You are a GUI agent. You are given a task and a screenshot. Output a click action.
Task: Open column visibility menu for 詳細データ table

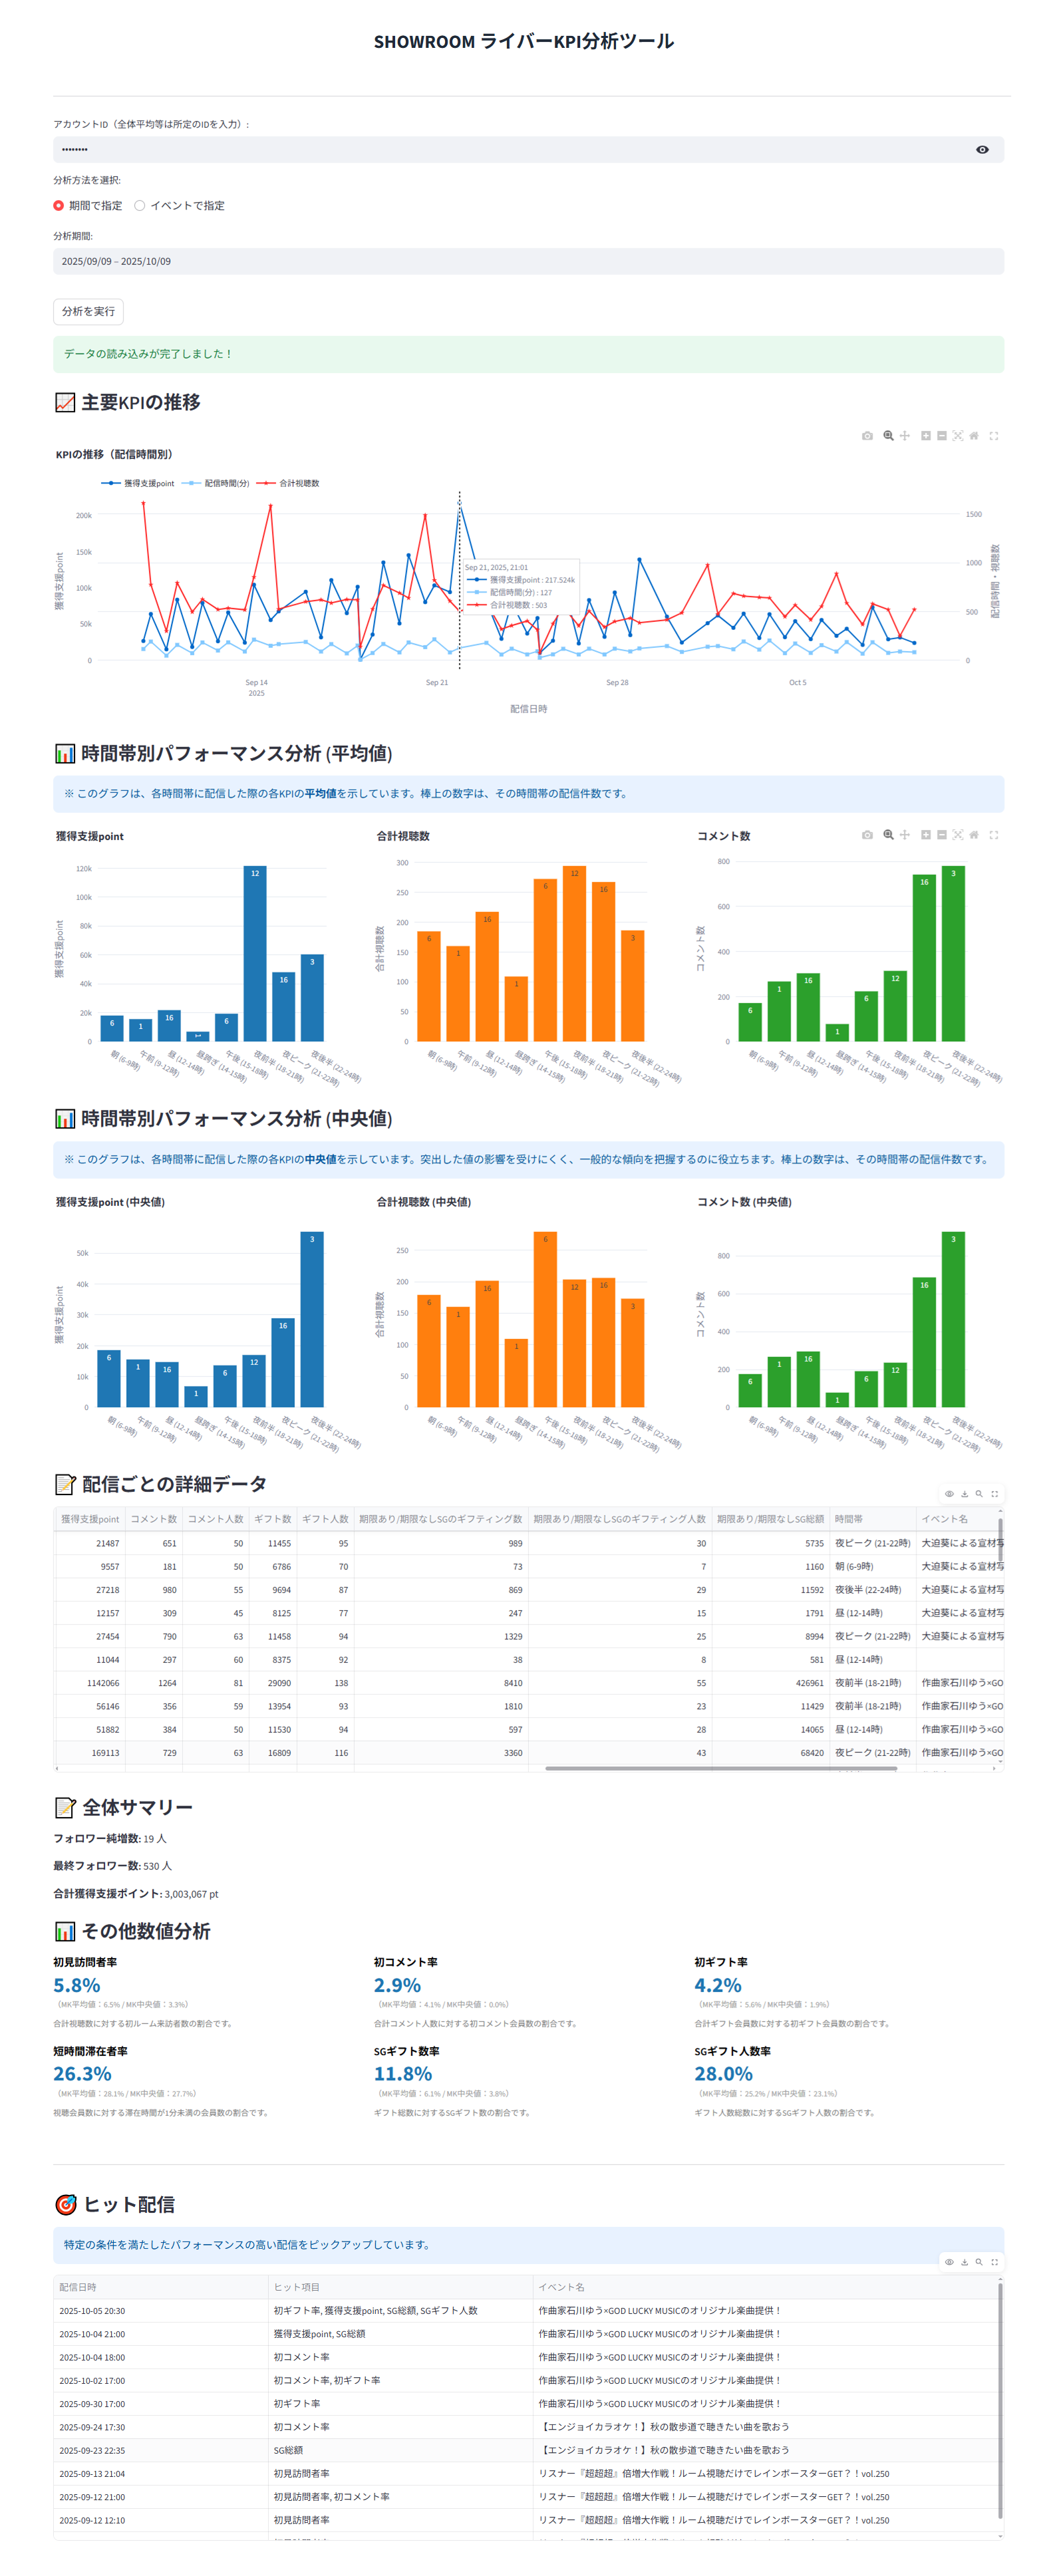coord(949,1494)
